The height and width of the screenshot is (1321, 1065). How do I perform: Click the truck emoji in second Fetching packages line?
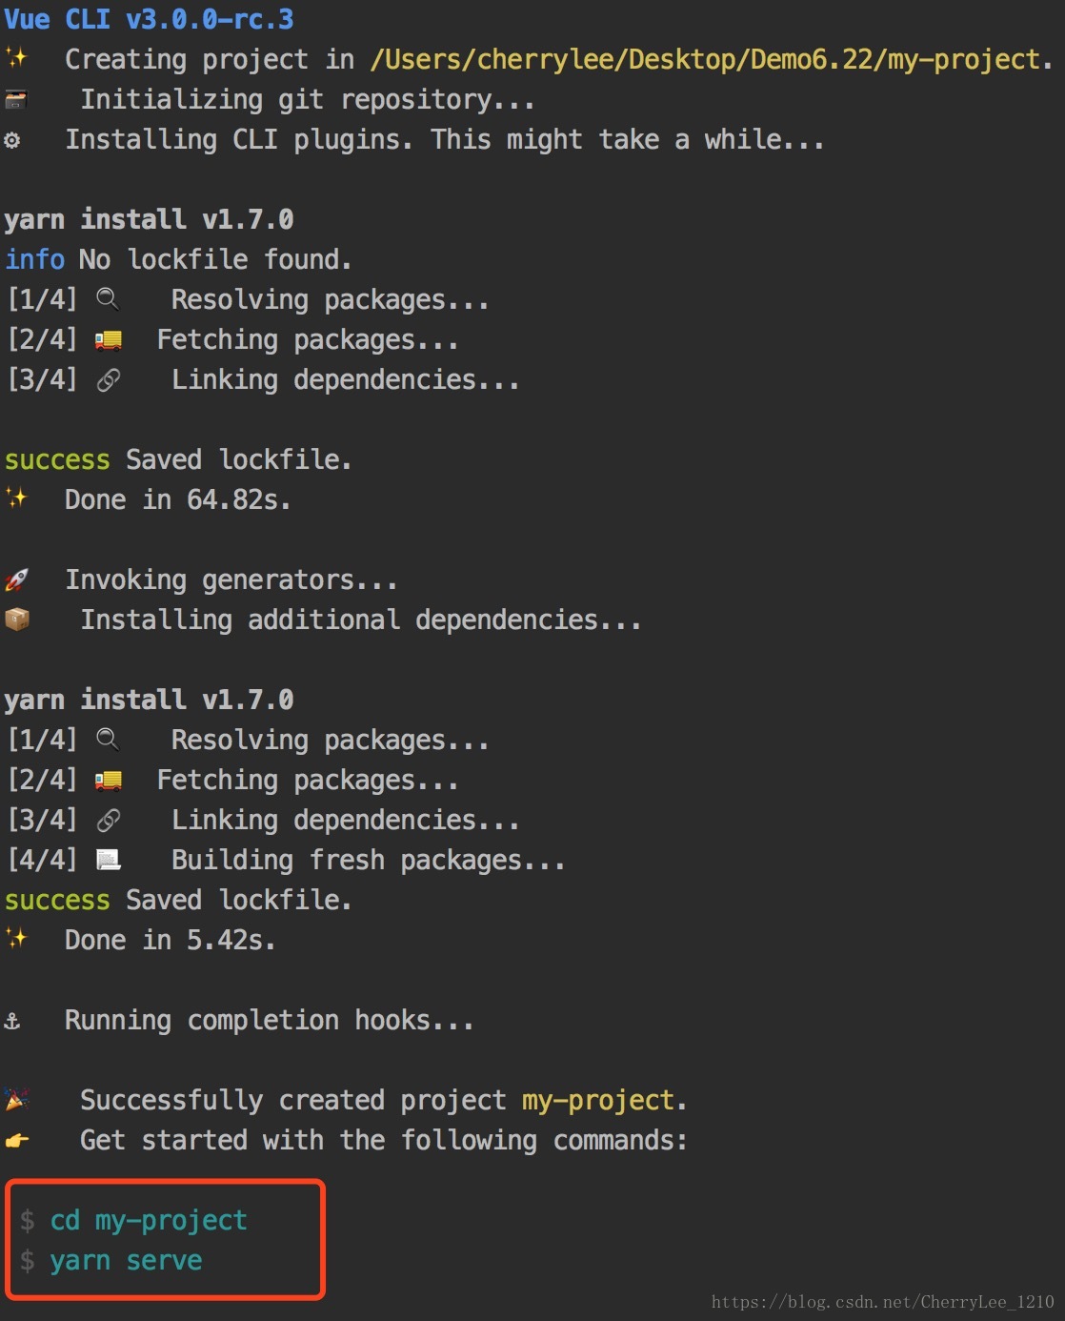point(109,781)
